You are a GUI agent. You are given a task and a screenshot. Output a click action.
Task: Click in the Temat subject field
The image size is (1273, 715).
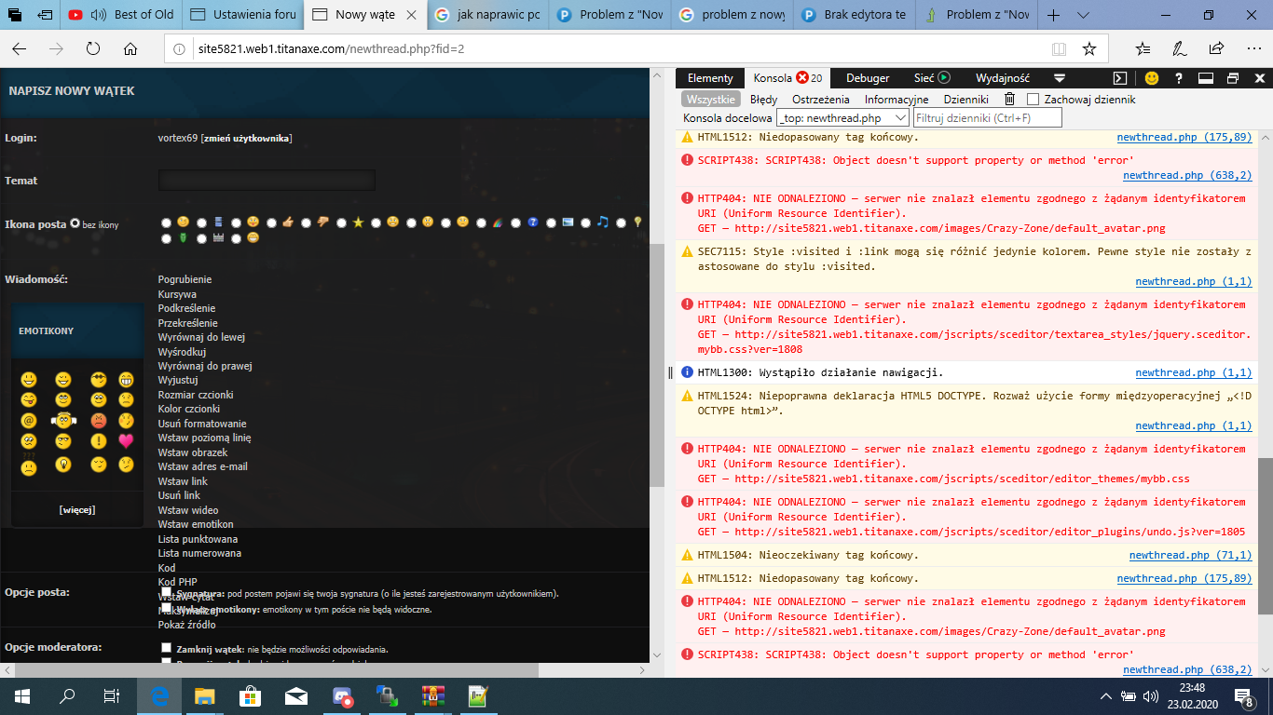[267, 181]
